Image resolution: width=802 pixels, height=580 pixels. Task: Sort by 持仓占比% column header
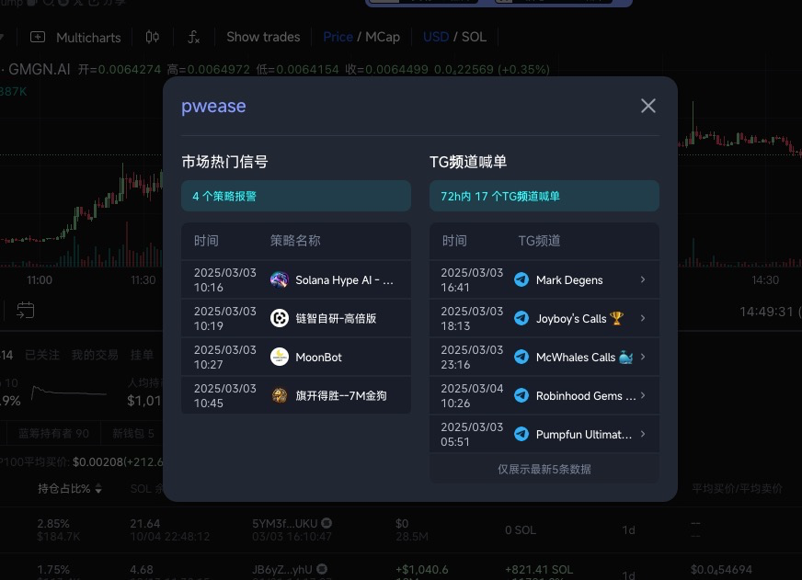[x=69, y=489]
